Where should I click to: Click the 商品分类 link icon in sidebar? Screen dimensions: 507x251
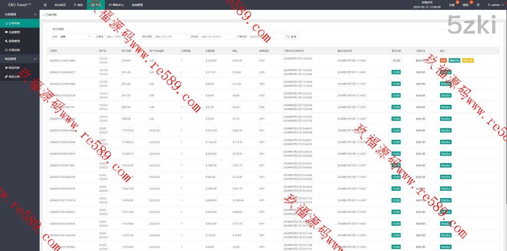[6, 77]
